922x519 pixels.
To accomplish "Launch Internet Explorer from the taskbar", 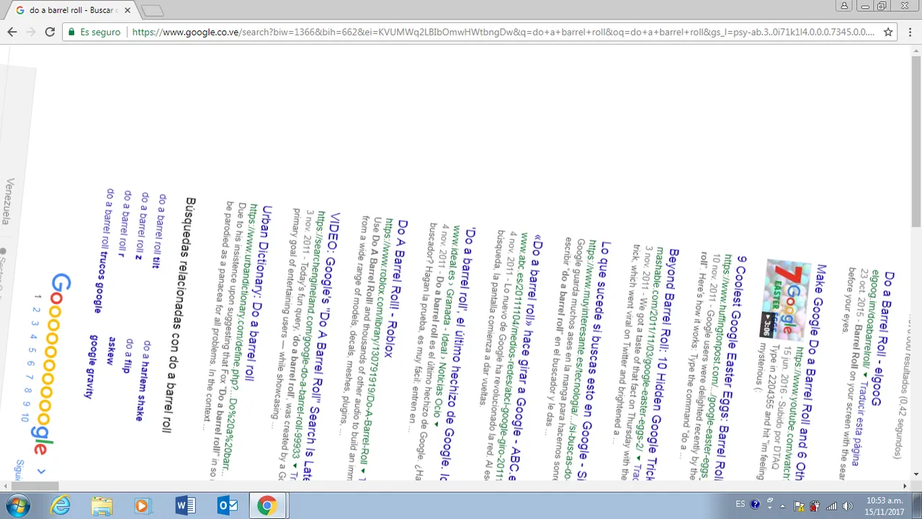I will coord(61,506).
